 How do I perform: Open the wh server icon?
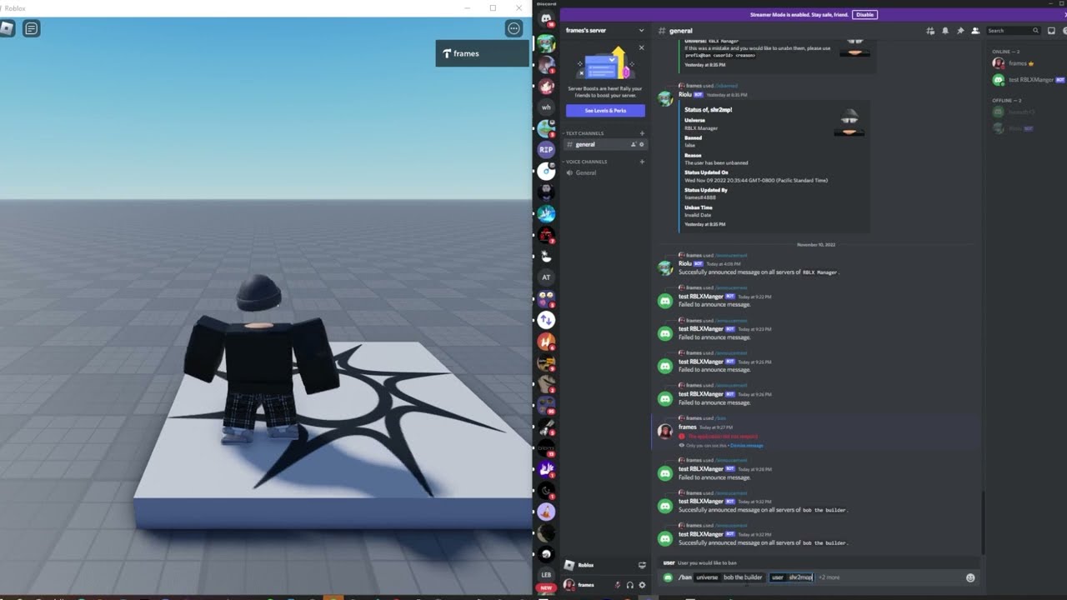[x=546, y=107]
